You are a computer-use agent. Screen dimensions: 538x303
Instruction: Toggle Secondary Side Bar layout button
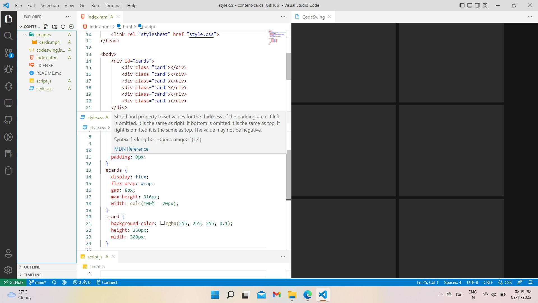point(477,5)
